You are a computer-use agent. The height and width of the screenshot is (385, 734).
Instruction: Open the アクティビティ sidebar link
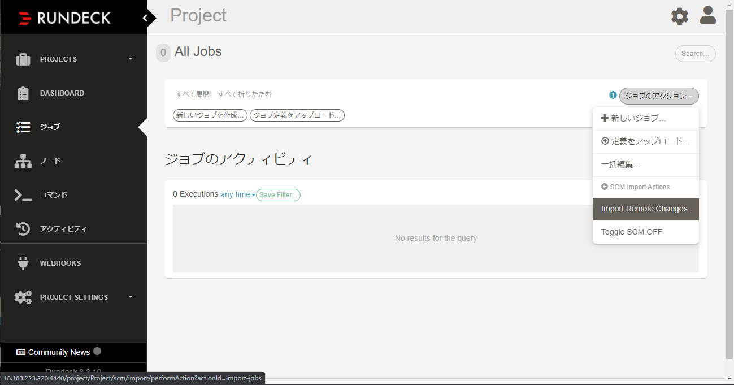pos(63,229)
